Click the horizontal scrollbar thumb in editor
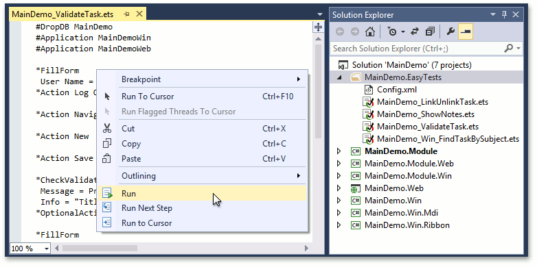Image resolution: width=537 pixels, height=267 pixels. click(100, 249)
